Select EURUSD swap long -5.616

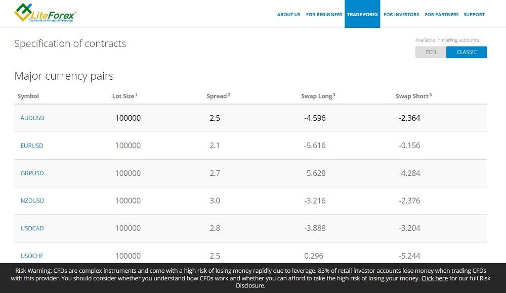pyautogui.click(x=315, y=145)
